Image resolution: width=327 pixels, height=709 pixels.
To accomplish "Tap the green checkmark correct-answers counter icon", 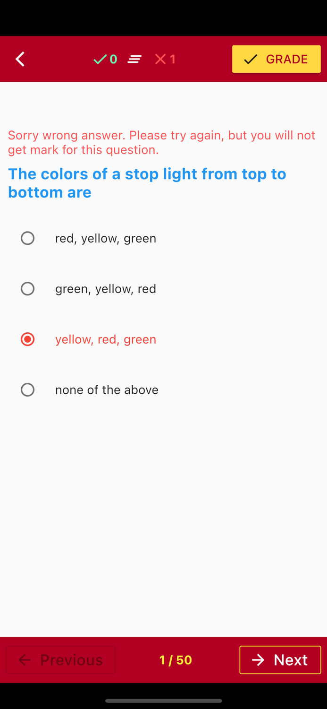I will 100,59.
